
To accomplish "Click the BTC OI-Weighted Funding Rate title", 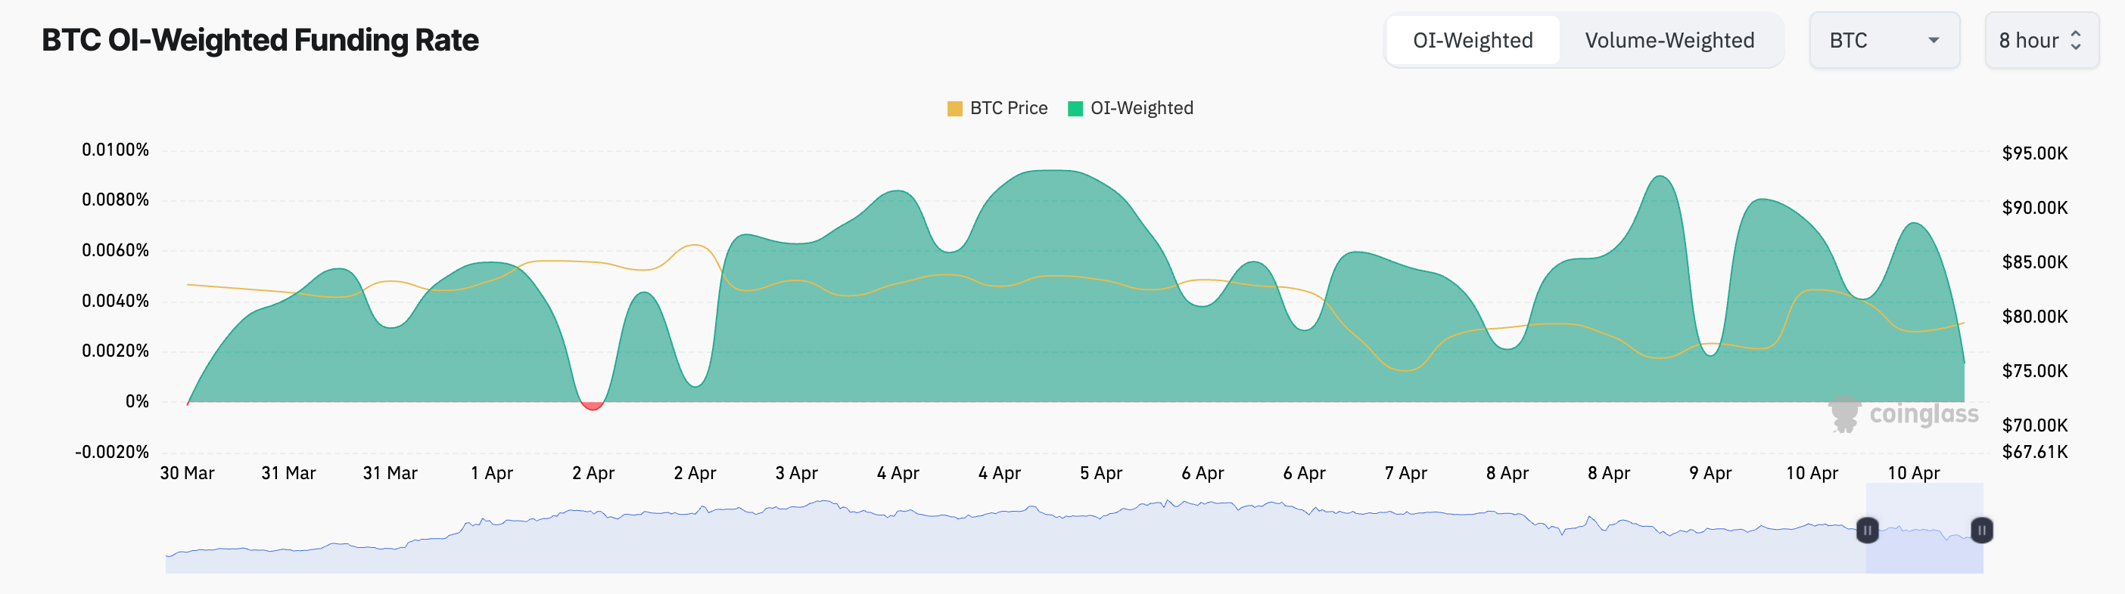I will pos(260,40).
